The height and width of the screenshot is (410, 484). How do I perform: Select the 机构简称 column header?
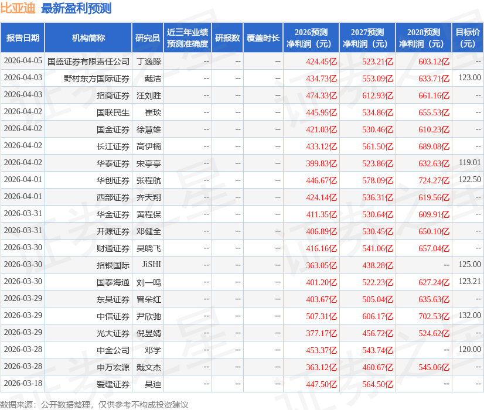click(x=88, y=38)
